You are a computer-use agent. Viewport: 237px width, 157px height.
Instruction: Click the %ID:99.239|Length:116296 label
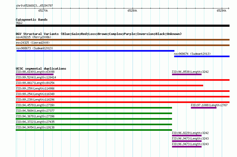click(x=35, y=100)
